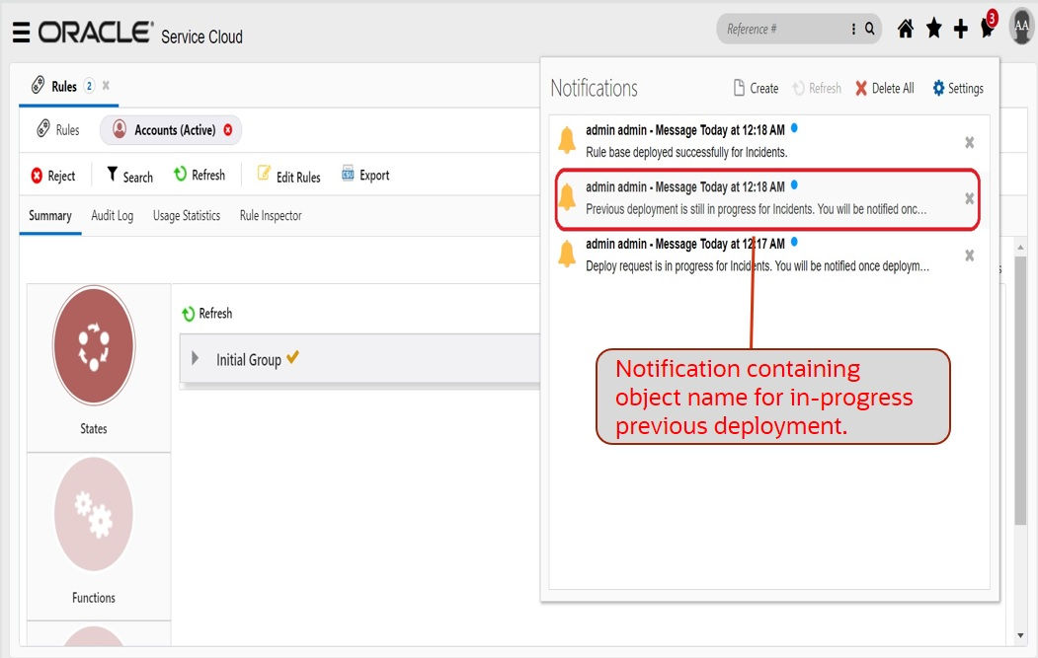Click the Edit Rules button
1038x658 pixels.
tap(289, 176)
